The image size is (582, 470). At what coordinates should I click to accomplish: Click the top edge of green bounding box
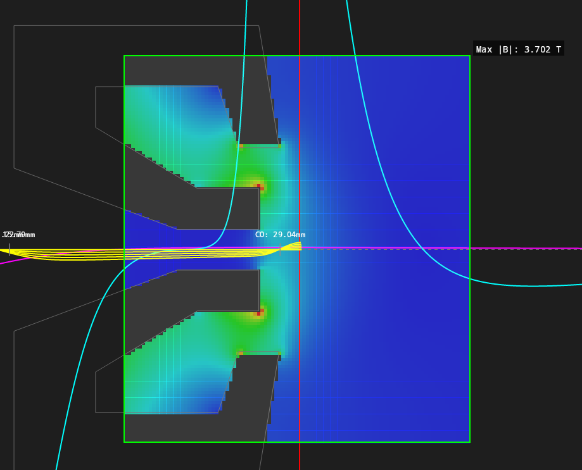click(x=298, y=56)
